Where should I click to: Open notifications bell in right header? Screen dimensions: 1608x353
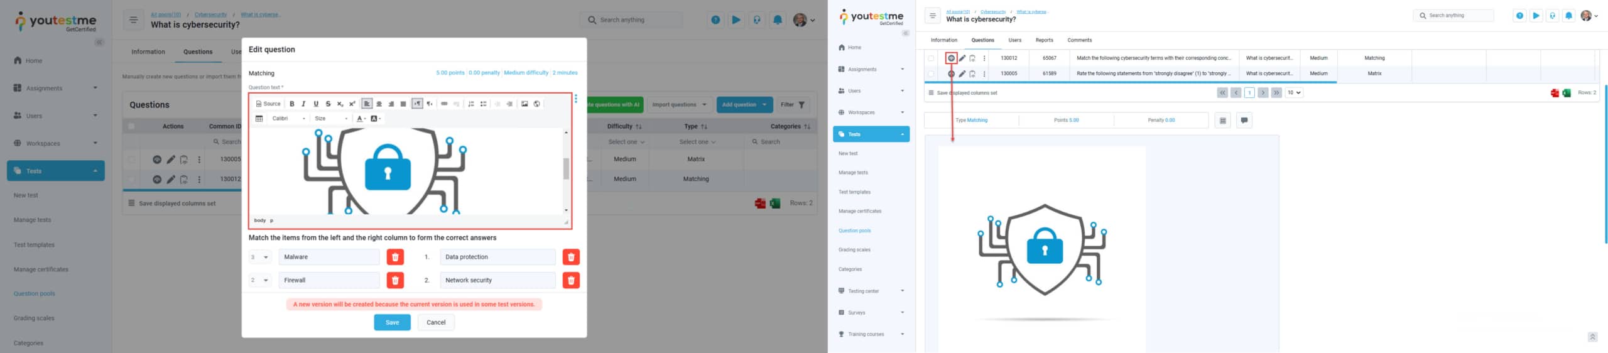click(1568, 16)
